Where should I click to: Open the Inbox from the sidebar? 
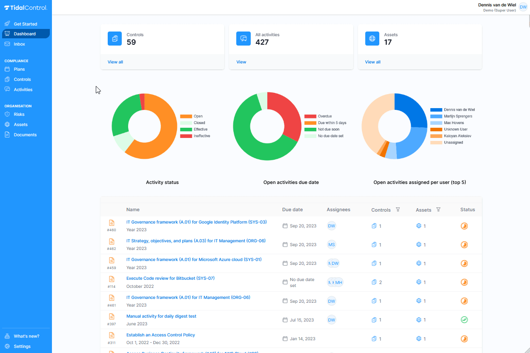[x=20, y=44]
